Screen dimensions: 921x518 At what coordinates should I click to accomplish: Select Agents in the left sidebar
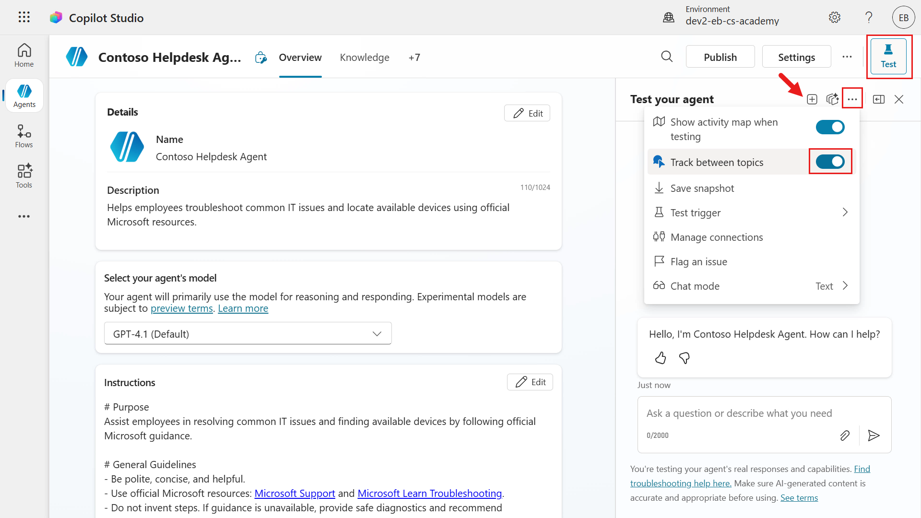[x=24, y=95]
